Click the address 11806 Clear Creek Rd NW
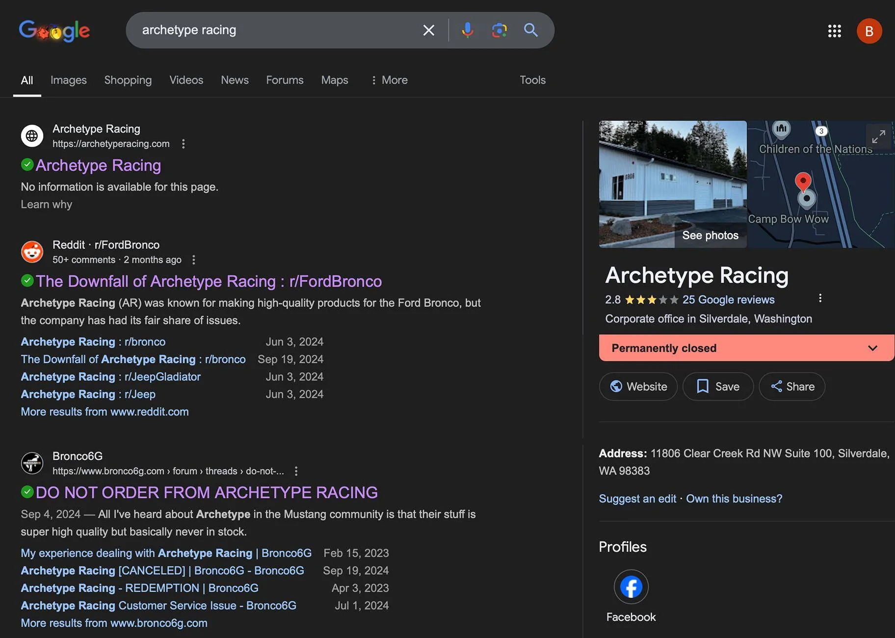The width and height of the screenshot is (895, 638). pos(744,462)
